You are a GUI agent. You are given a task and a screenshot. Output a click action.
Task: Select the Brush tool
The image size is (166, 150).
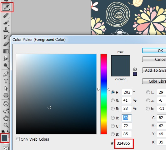[6, 22]
